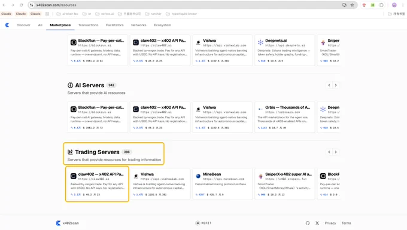
Task: Open the MineBean card under Trading Servers
Action: coord(222,183)
